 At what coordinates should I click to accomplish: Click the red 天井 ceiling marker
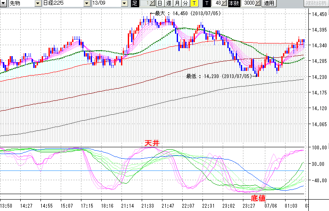pyautogui.click(x=152, y=143)
